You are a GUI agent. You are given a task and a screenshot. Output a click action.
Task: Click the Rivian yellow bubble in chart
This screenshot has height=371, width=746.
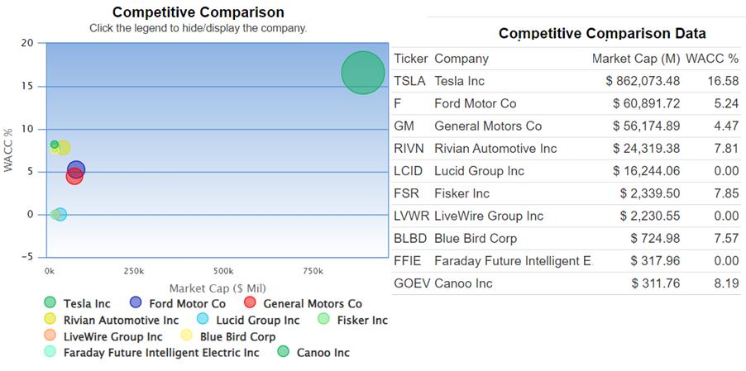coord(64,149)
